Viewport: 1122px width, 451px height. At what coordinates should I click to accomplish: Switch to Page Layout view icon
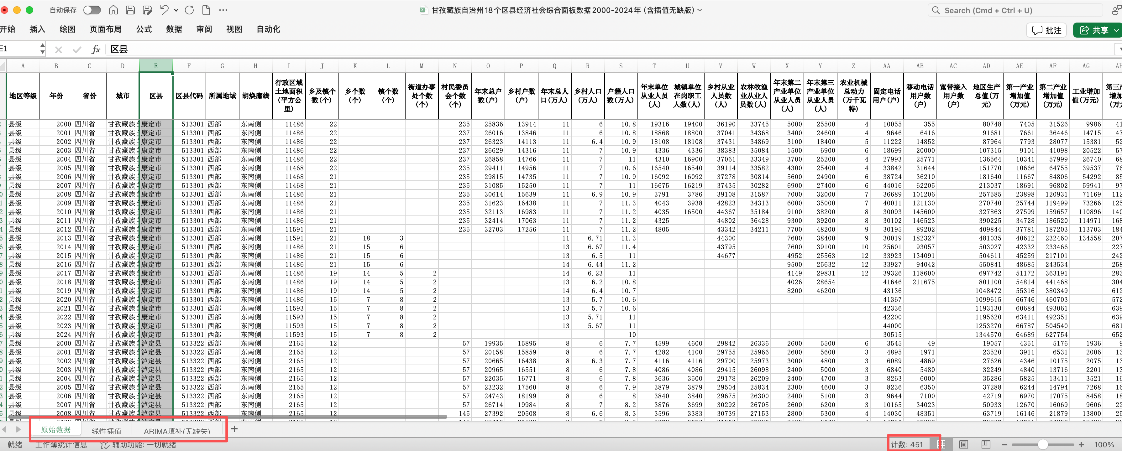click(964, 444)
